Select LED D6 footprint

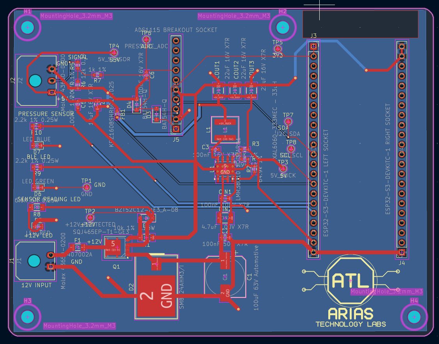tap(38, 188)
